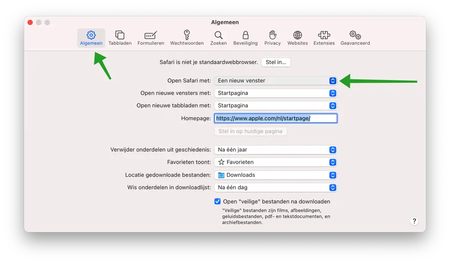Screen dimensions: 450x264
Task: Open the Wachtwoorden key icon pane
Action: point(187,38)
